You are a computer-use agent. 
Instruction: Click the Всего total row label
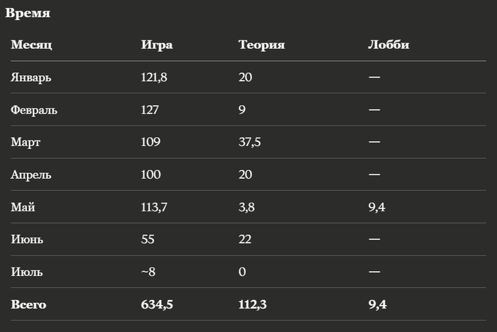[28, 304]
